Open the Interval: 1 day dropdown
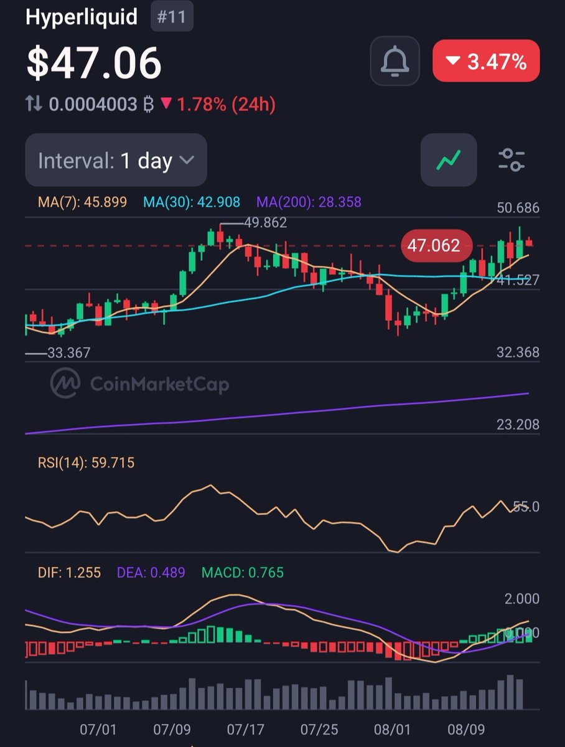 [116, 161]
